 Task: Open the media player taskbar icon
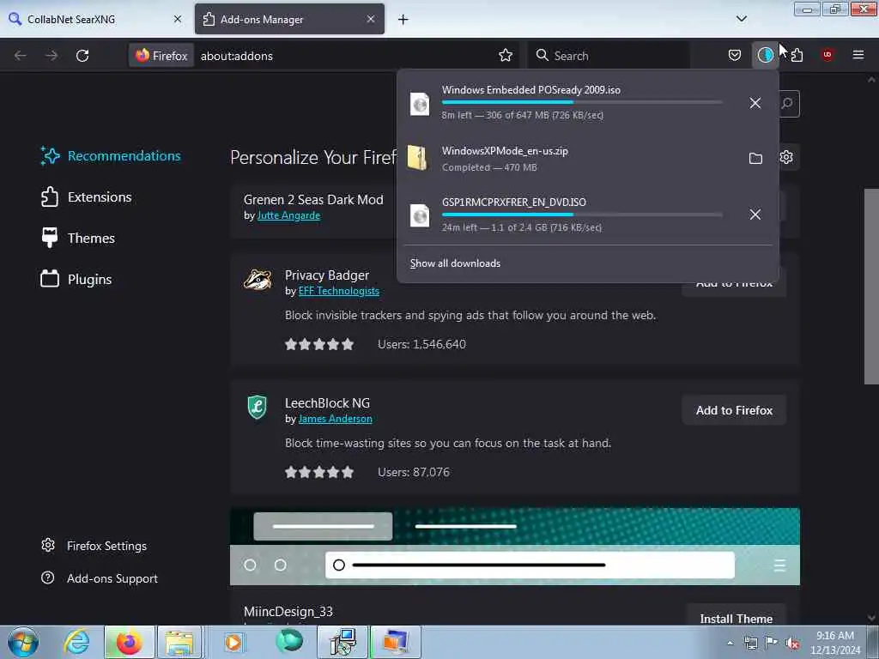[233, 642]
